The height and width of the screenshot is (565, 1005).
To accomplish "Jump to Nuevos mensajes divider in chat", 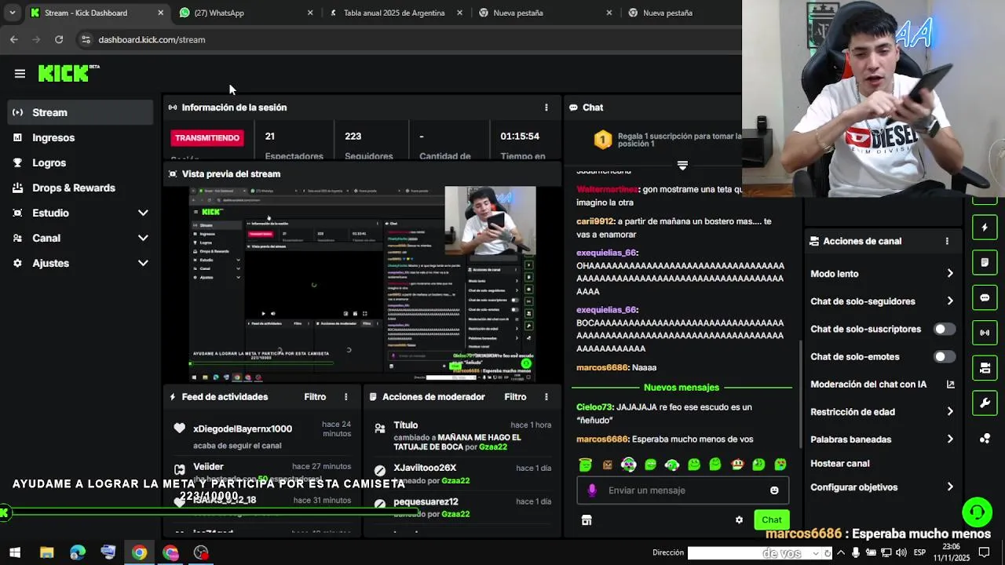I will (x=682, y=388).
